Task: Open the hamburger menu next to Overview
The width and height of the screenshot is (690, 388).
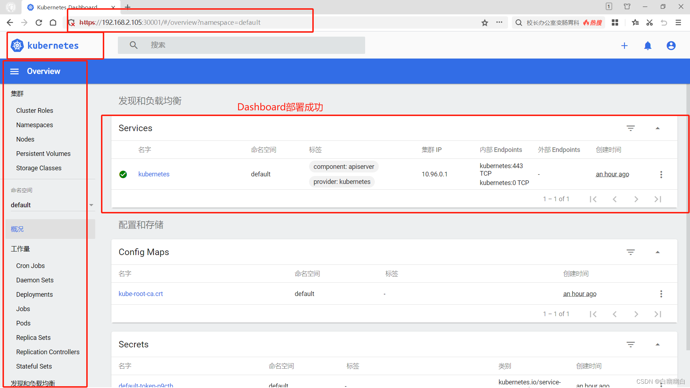Action: click(x=14, y=71)
